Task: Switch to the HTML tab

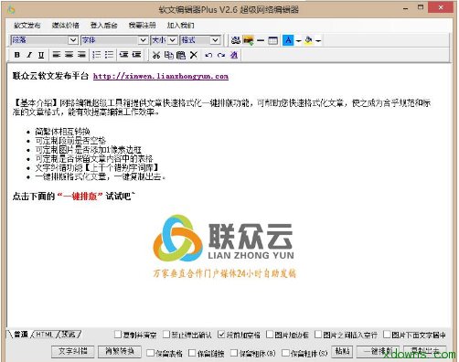Action: [x=45, y=335]
